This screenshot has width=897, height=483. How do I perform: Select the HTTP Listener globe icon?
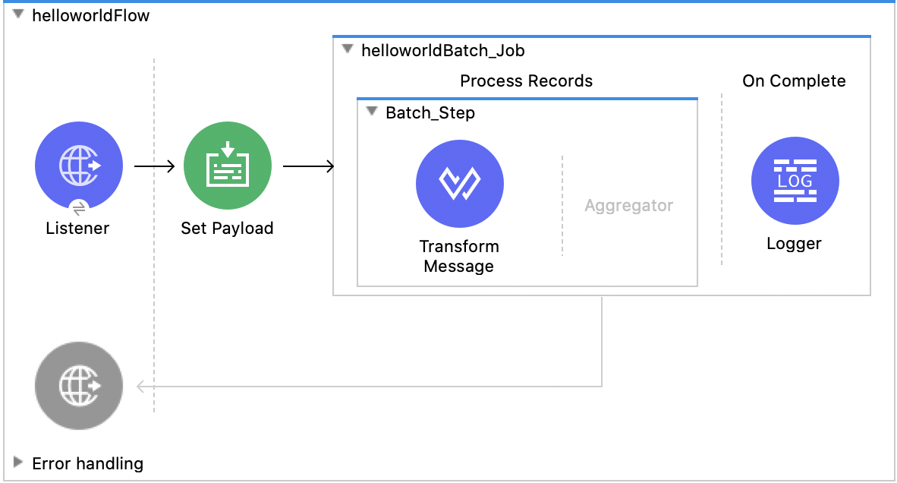78,166
